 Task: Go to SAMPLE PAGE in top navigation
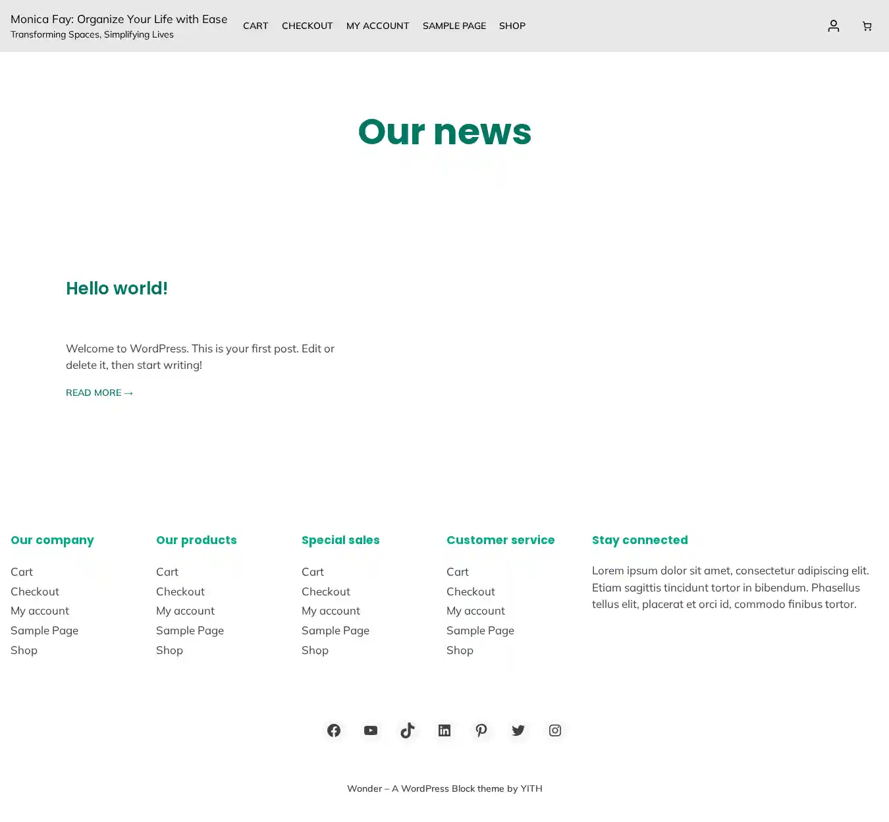(x=454, y=26)
